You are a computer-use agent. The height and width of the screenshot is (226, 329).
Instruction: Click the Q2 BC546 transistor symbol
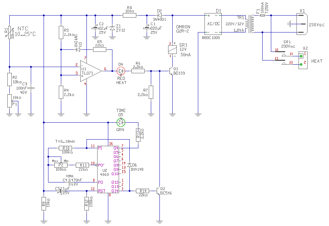pyautogui.click(x=158, y=191)
